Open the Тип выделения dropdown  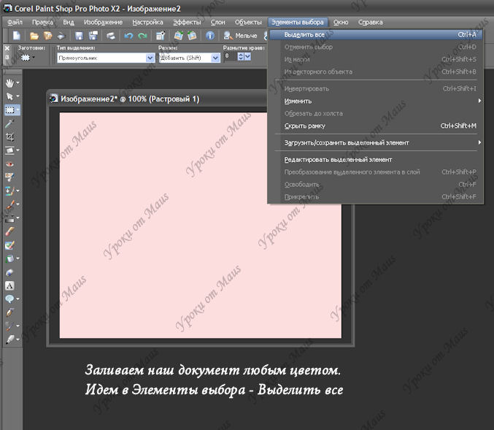(x=148, y=57)
